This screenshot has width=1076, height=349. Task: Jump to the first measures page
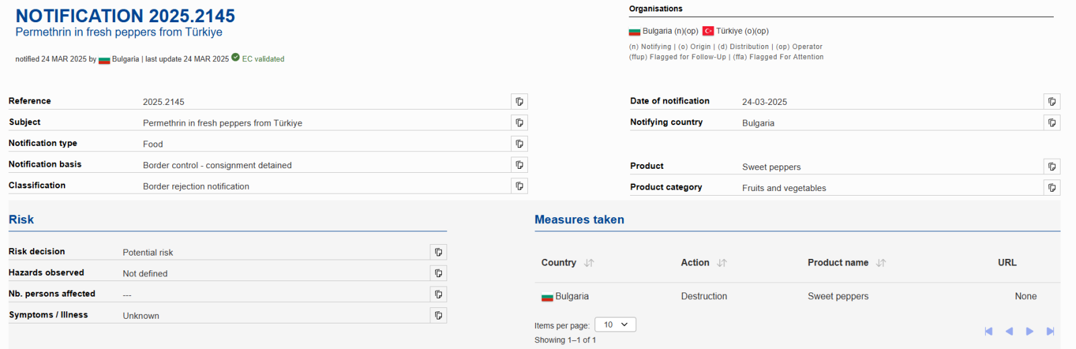click(989, 331)
